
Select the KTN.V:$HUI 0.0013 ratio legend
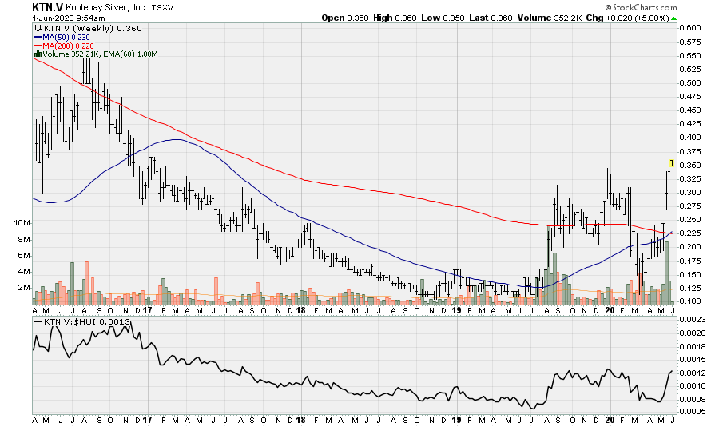click(x=86, y=322)
